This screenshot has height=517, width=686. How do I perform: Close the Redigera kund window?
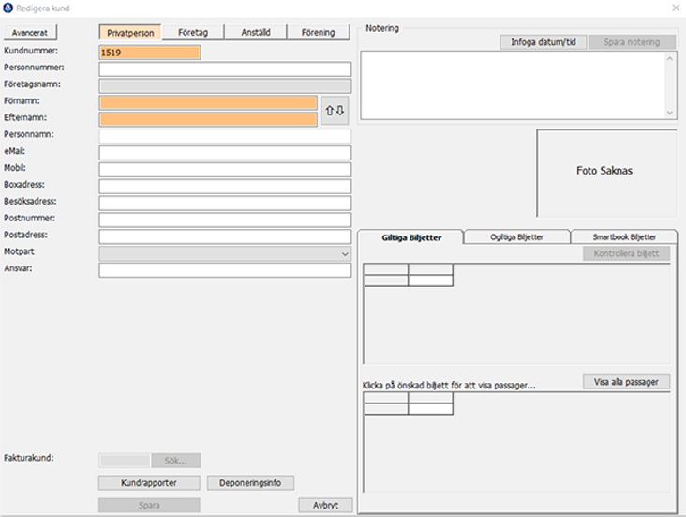[676, 8]
